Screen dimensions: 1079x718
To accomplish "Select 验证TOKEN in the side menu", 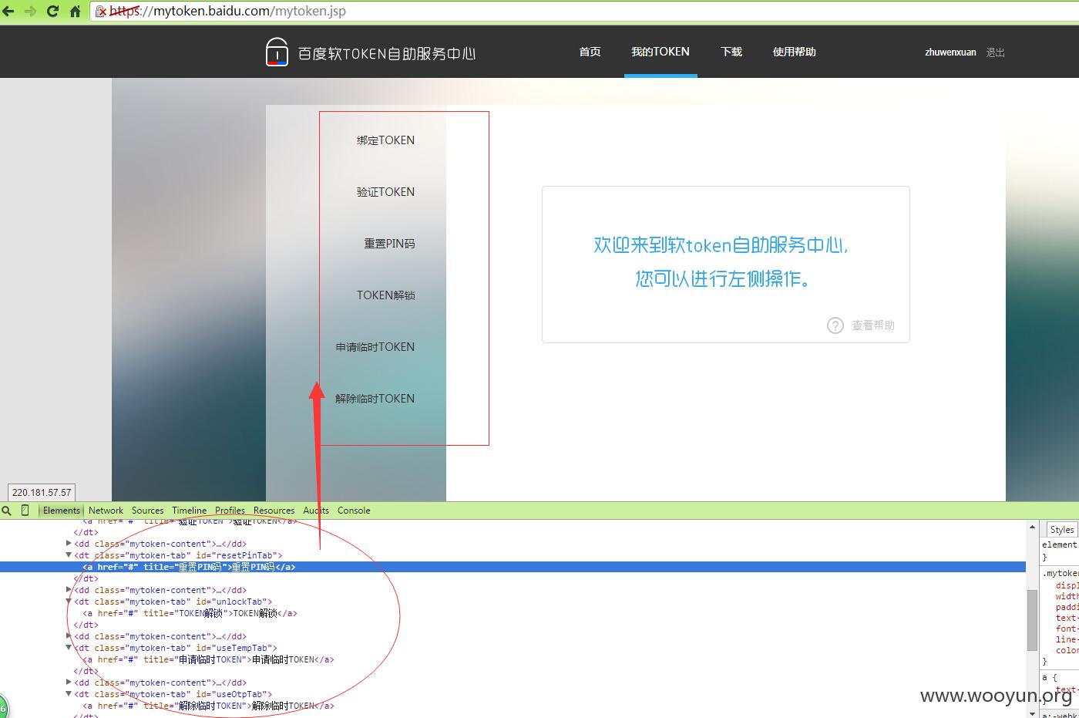I will (385, 192).
